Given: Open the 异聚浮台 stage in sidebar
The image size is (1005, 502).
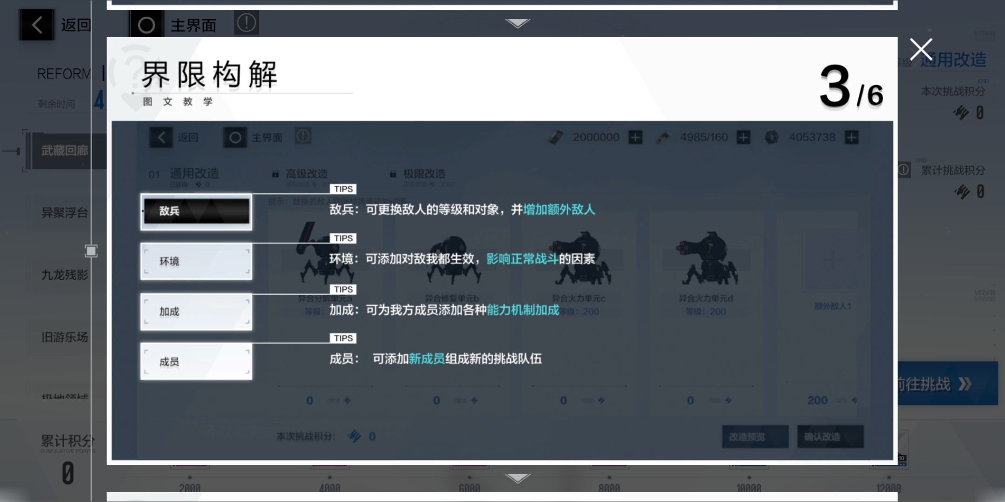Looking at the screenshot, I should [65, 213].
